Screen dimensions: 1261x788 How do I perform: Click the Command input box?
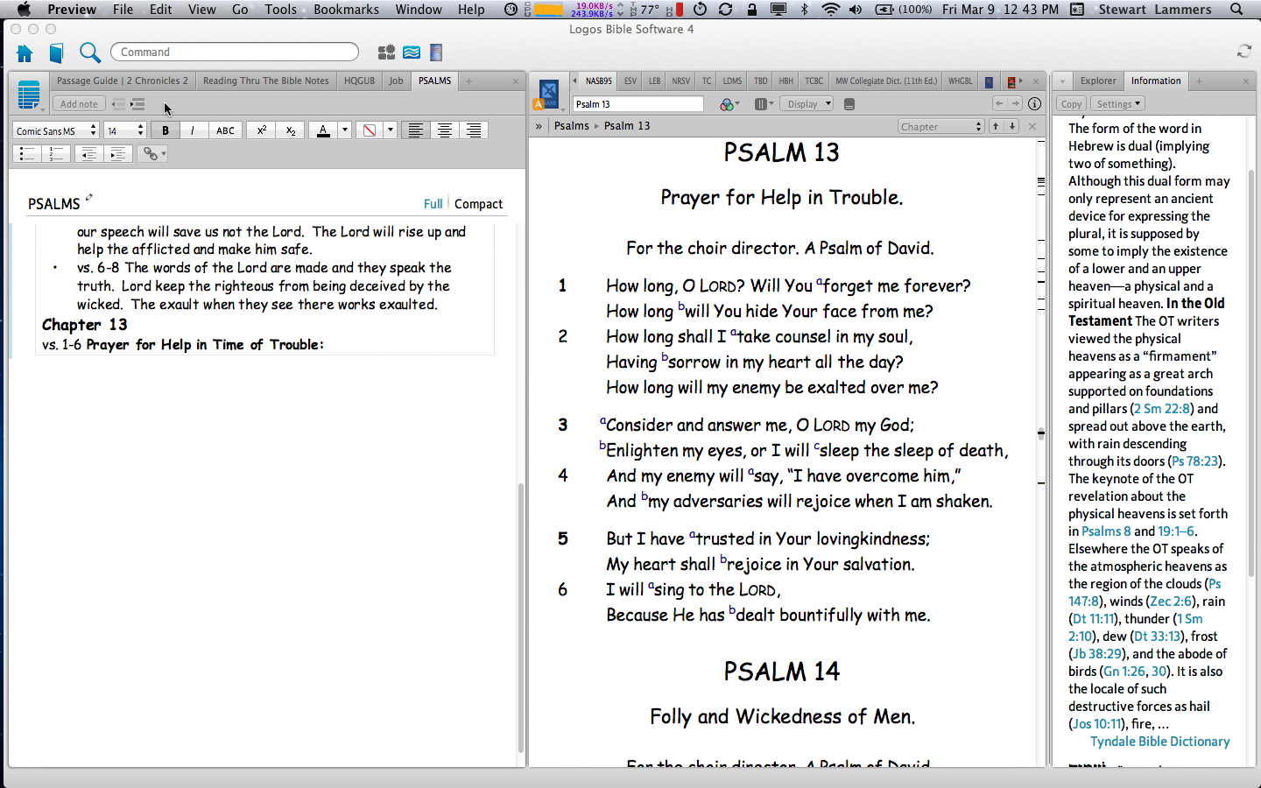(x=235, y=53)
